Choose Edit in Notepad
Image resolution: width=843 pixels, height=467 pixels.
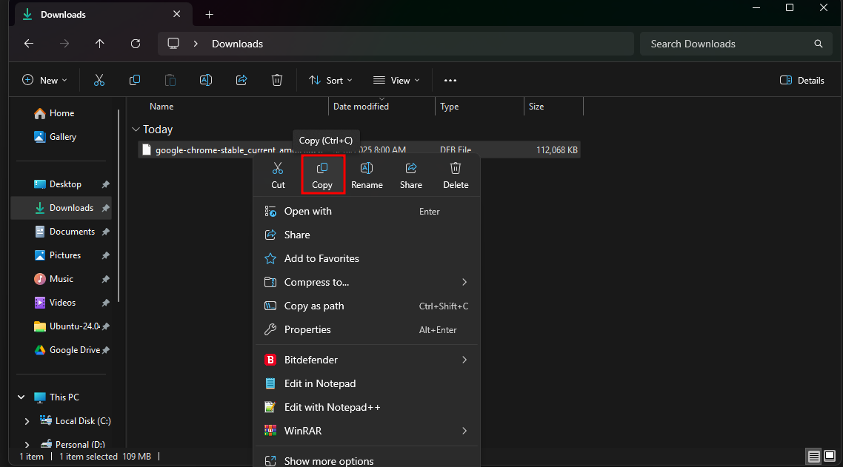pos(366,383)
